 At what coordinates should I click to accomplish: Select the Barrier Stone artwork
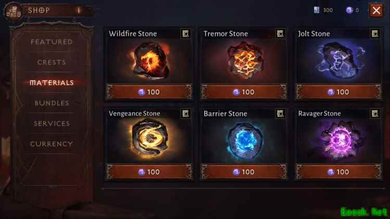point(244,141)
